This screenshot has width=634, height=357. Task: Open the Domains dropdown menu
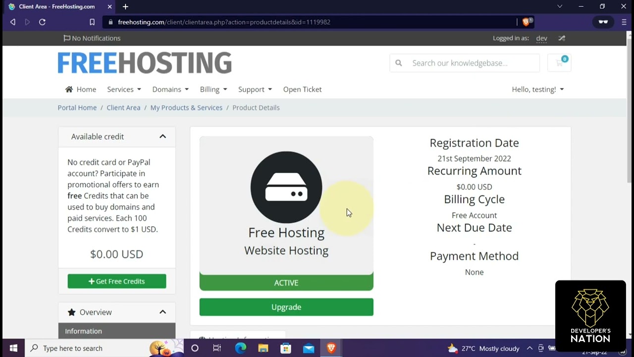point(170,89)
